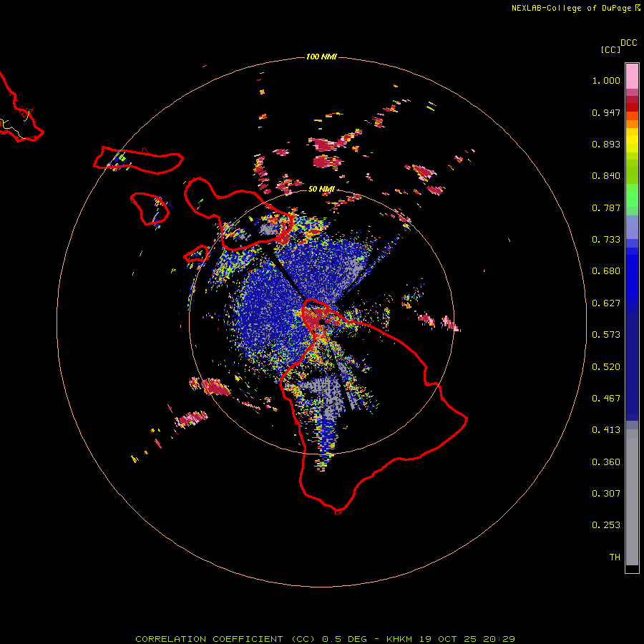Click the gray low-value segment of the color bar
The width and height of the screenshot is (644, 644).
pos(632,497)
